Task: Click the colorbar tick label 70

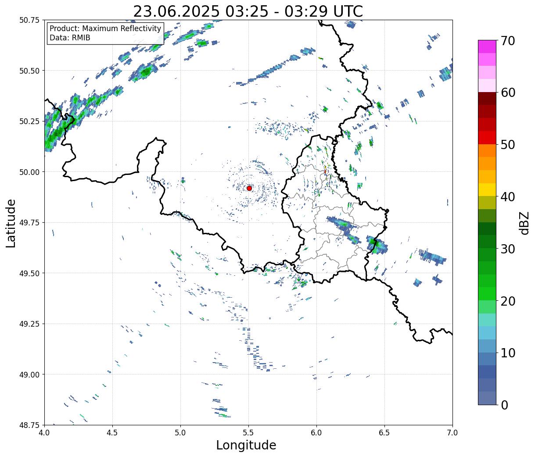Action: click(508, 40)
